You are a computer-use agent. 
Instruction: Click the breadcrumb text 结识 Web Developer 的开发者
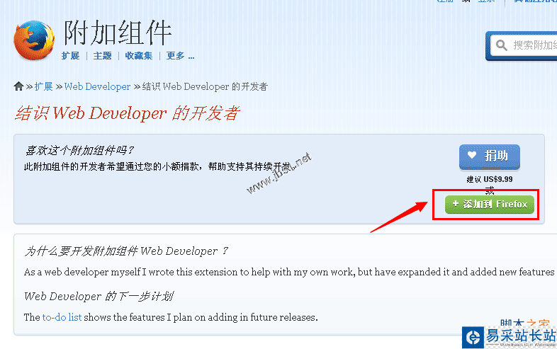205,86
